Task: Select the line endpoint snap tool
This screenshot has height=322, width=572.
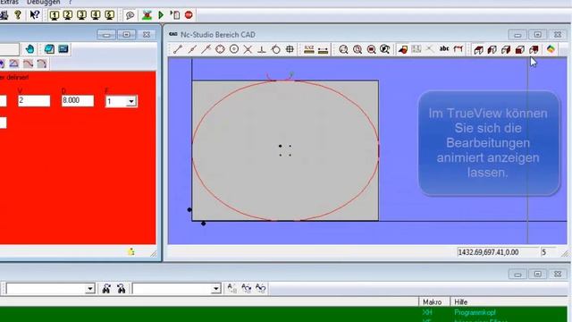Action: click(x=178, y=49)
